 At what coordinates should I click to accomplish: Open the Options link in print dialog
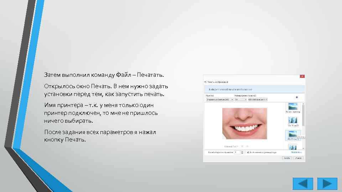[x=296, y=152]
